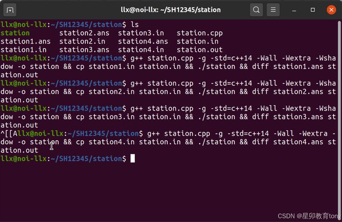The width and height of the screenshot is (342, 222).
Task: Click 'diff station2.ans' in command text
Action: [288, 91]
